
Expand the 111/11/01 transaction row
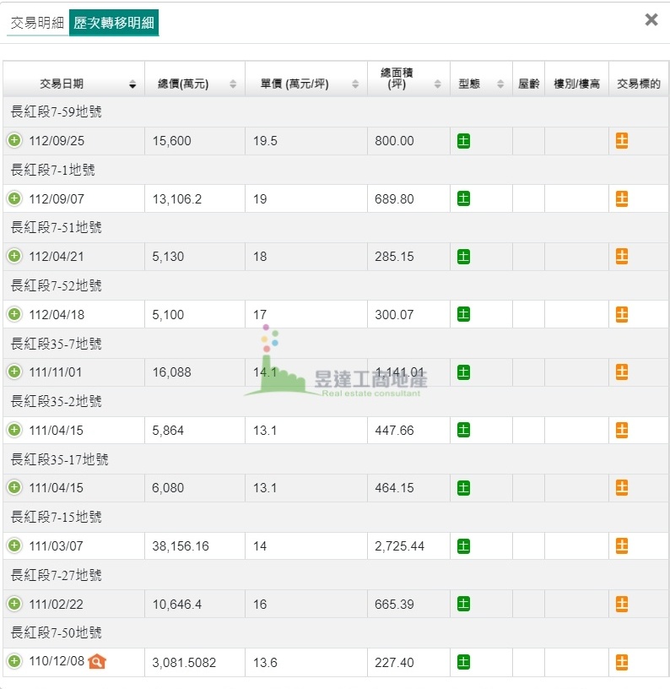(x=14, y=372)
